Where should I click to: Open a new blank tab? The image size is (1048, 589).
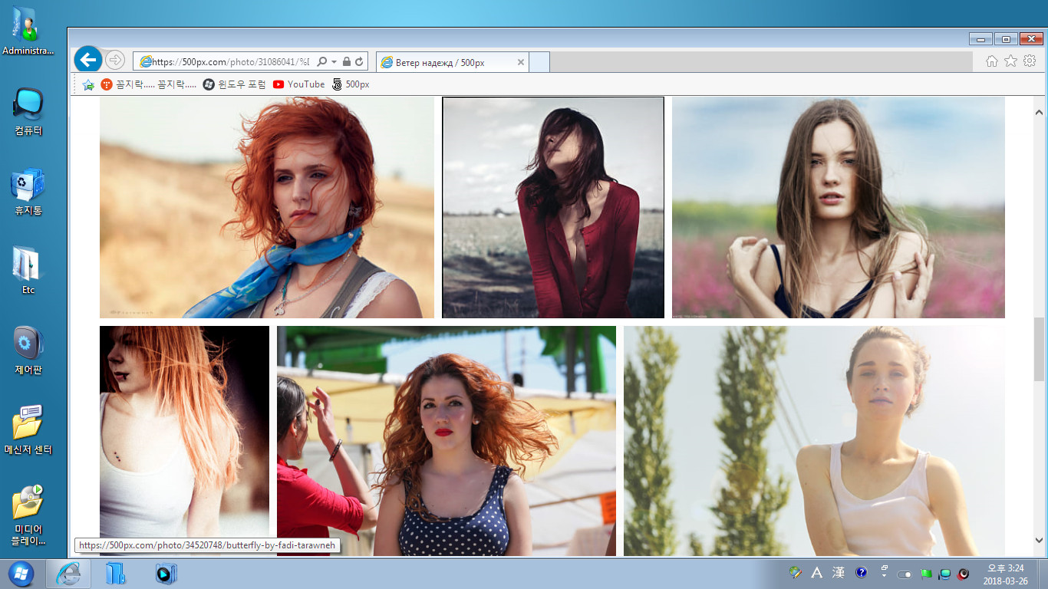pyautogui.click(x=539, y=62)
